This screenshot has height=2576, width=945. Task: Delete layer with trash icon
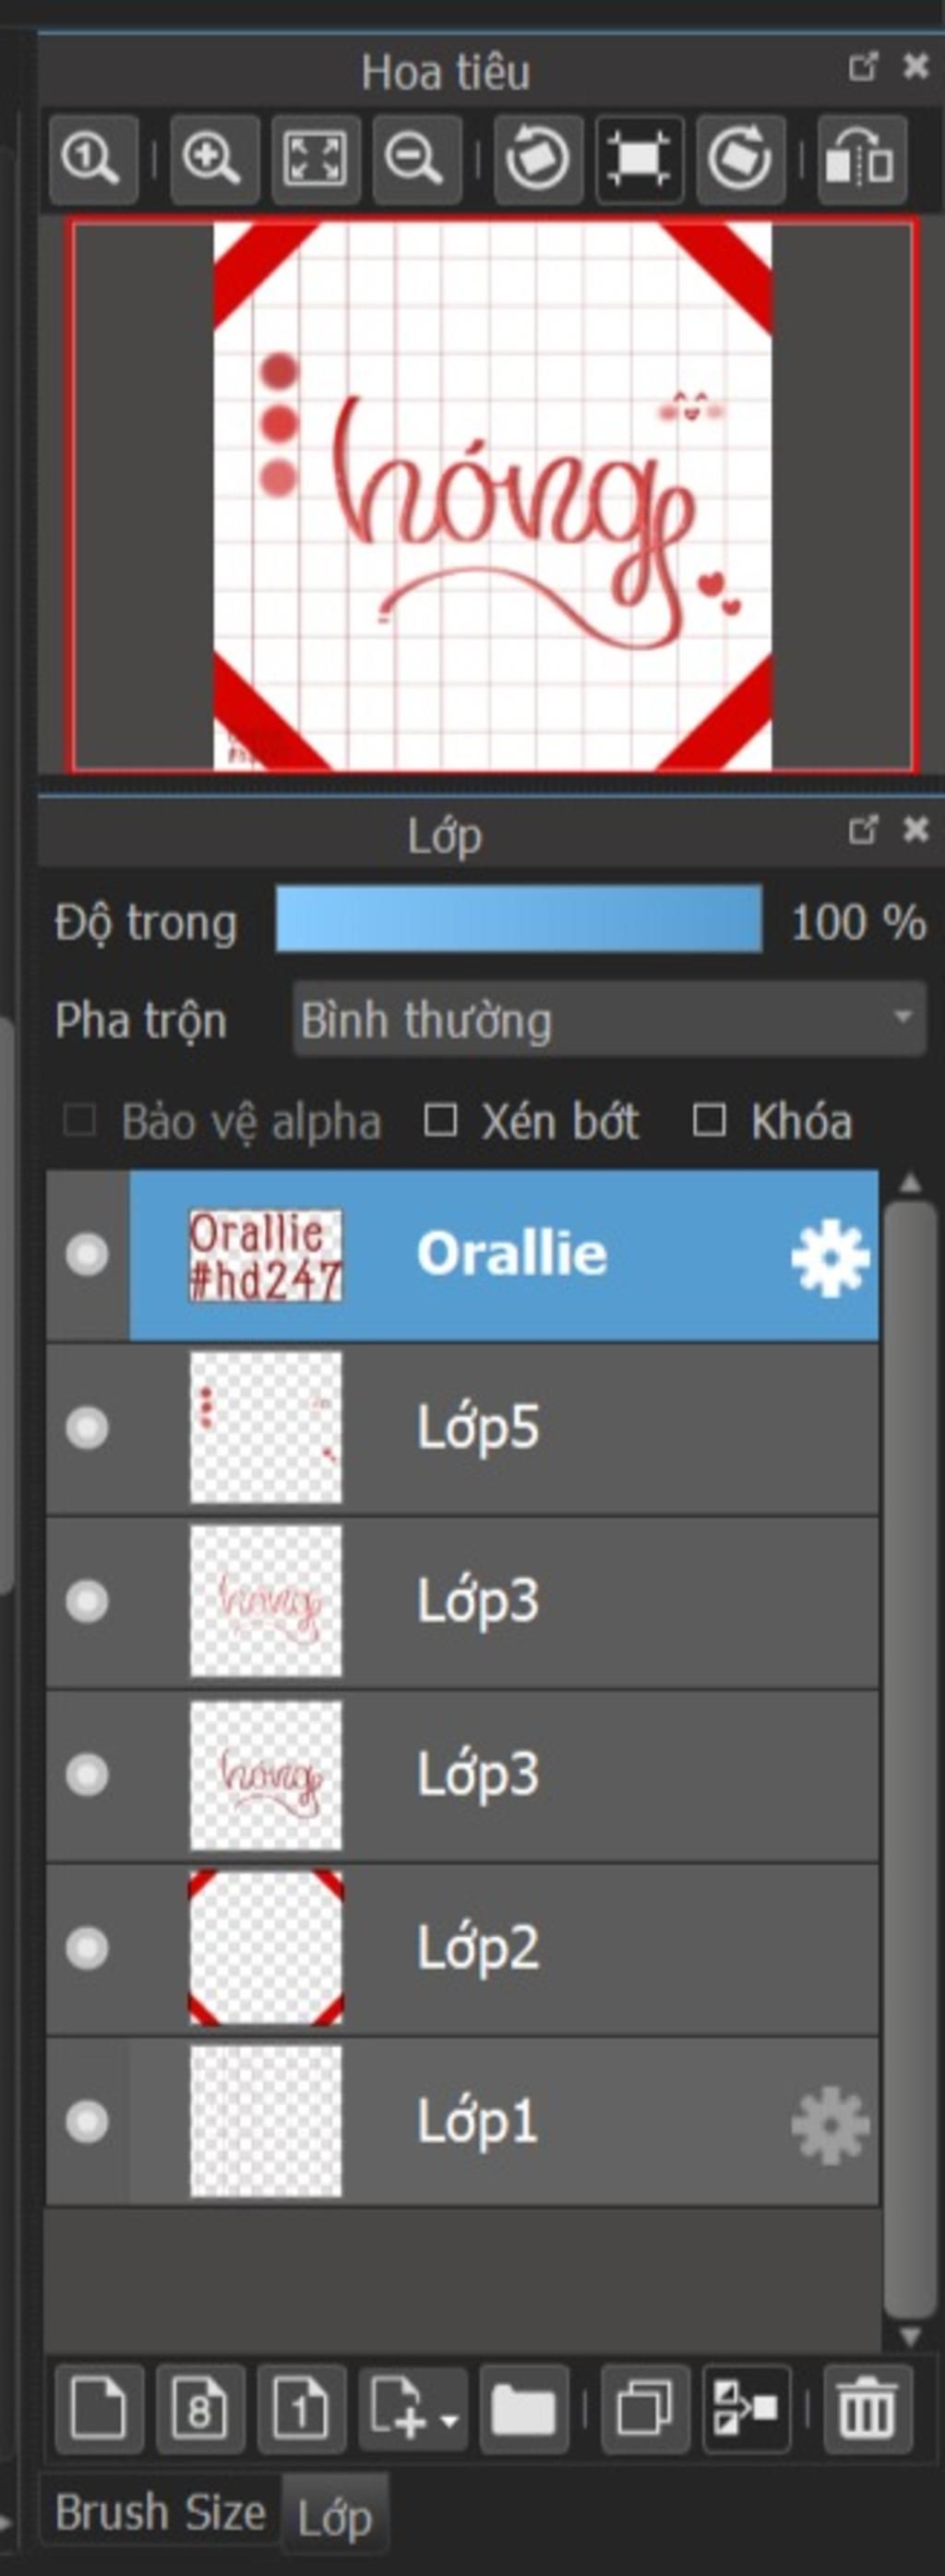click(866, 2409)
